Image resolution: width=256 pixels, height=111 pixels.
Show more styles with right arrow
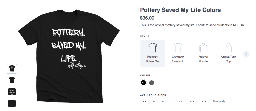pos(246,54)
